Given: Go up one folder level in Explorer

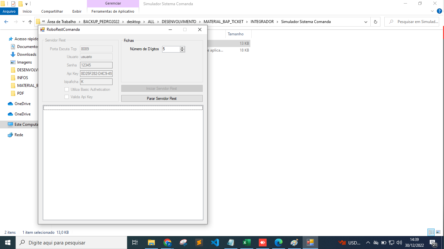Looking at the screenshot, I should pyautogui.click(x=30, y=22).
